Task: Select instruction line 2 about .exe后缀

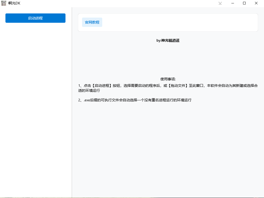Action: (135, 100)
